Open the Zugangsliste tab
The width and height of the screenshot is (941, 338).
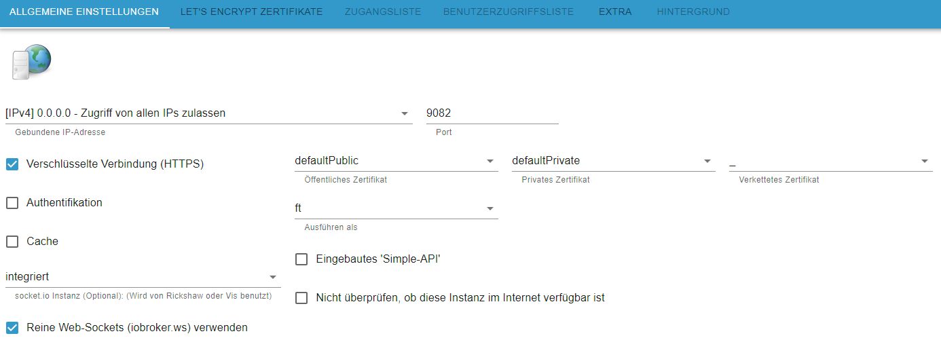[x=383, y=12]
